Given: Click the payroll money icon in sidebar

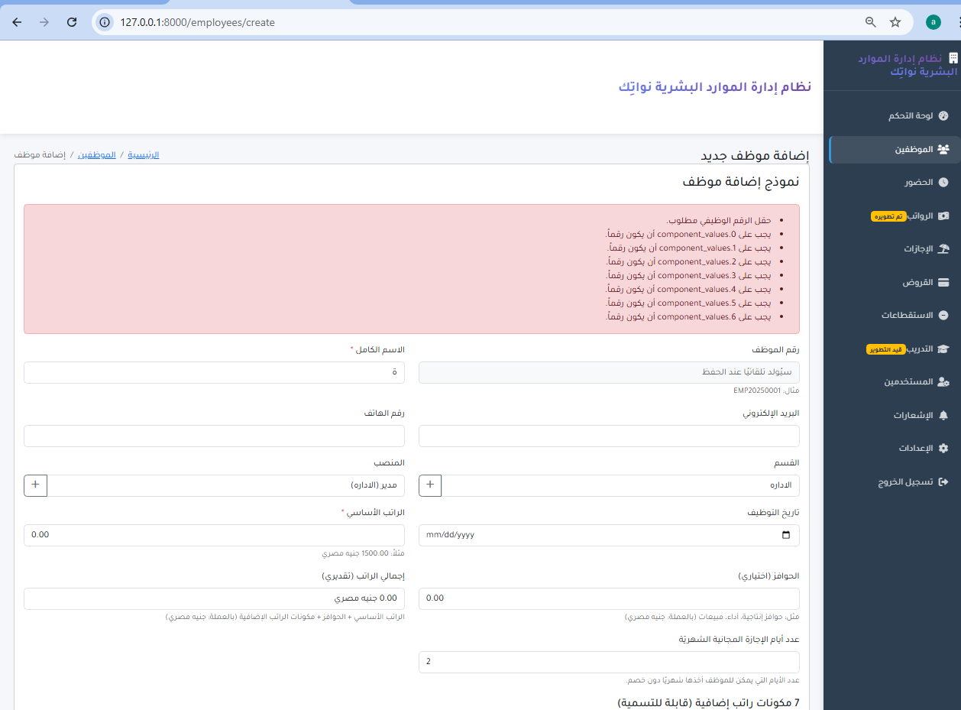Looking at the screenshot, I should [943, 216].
